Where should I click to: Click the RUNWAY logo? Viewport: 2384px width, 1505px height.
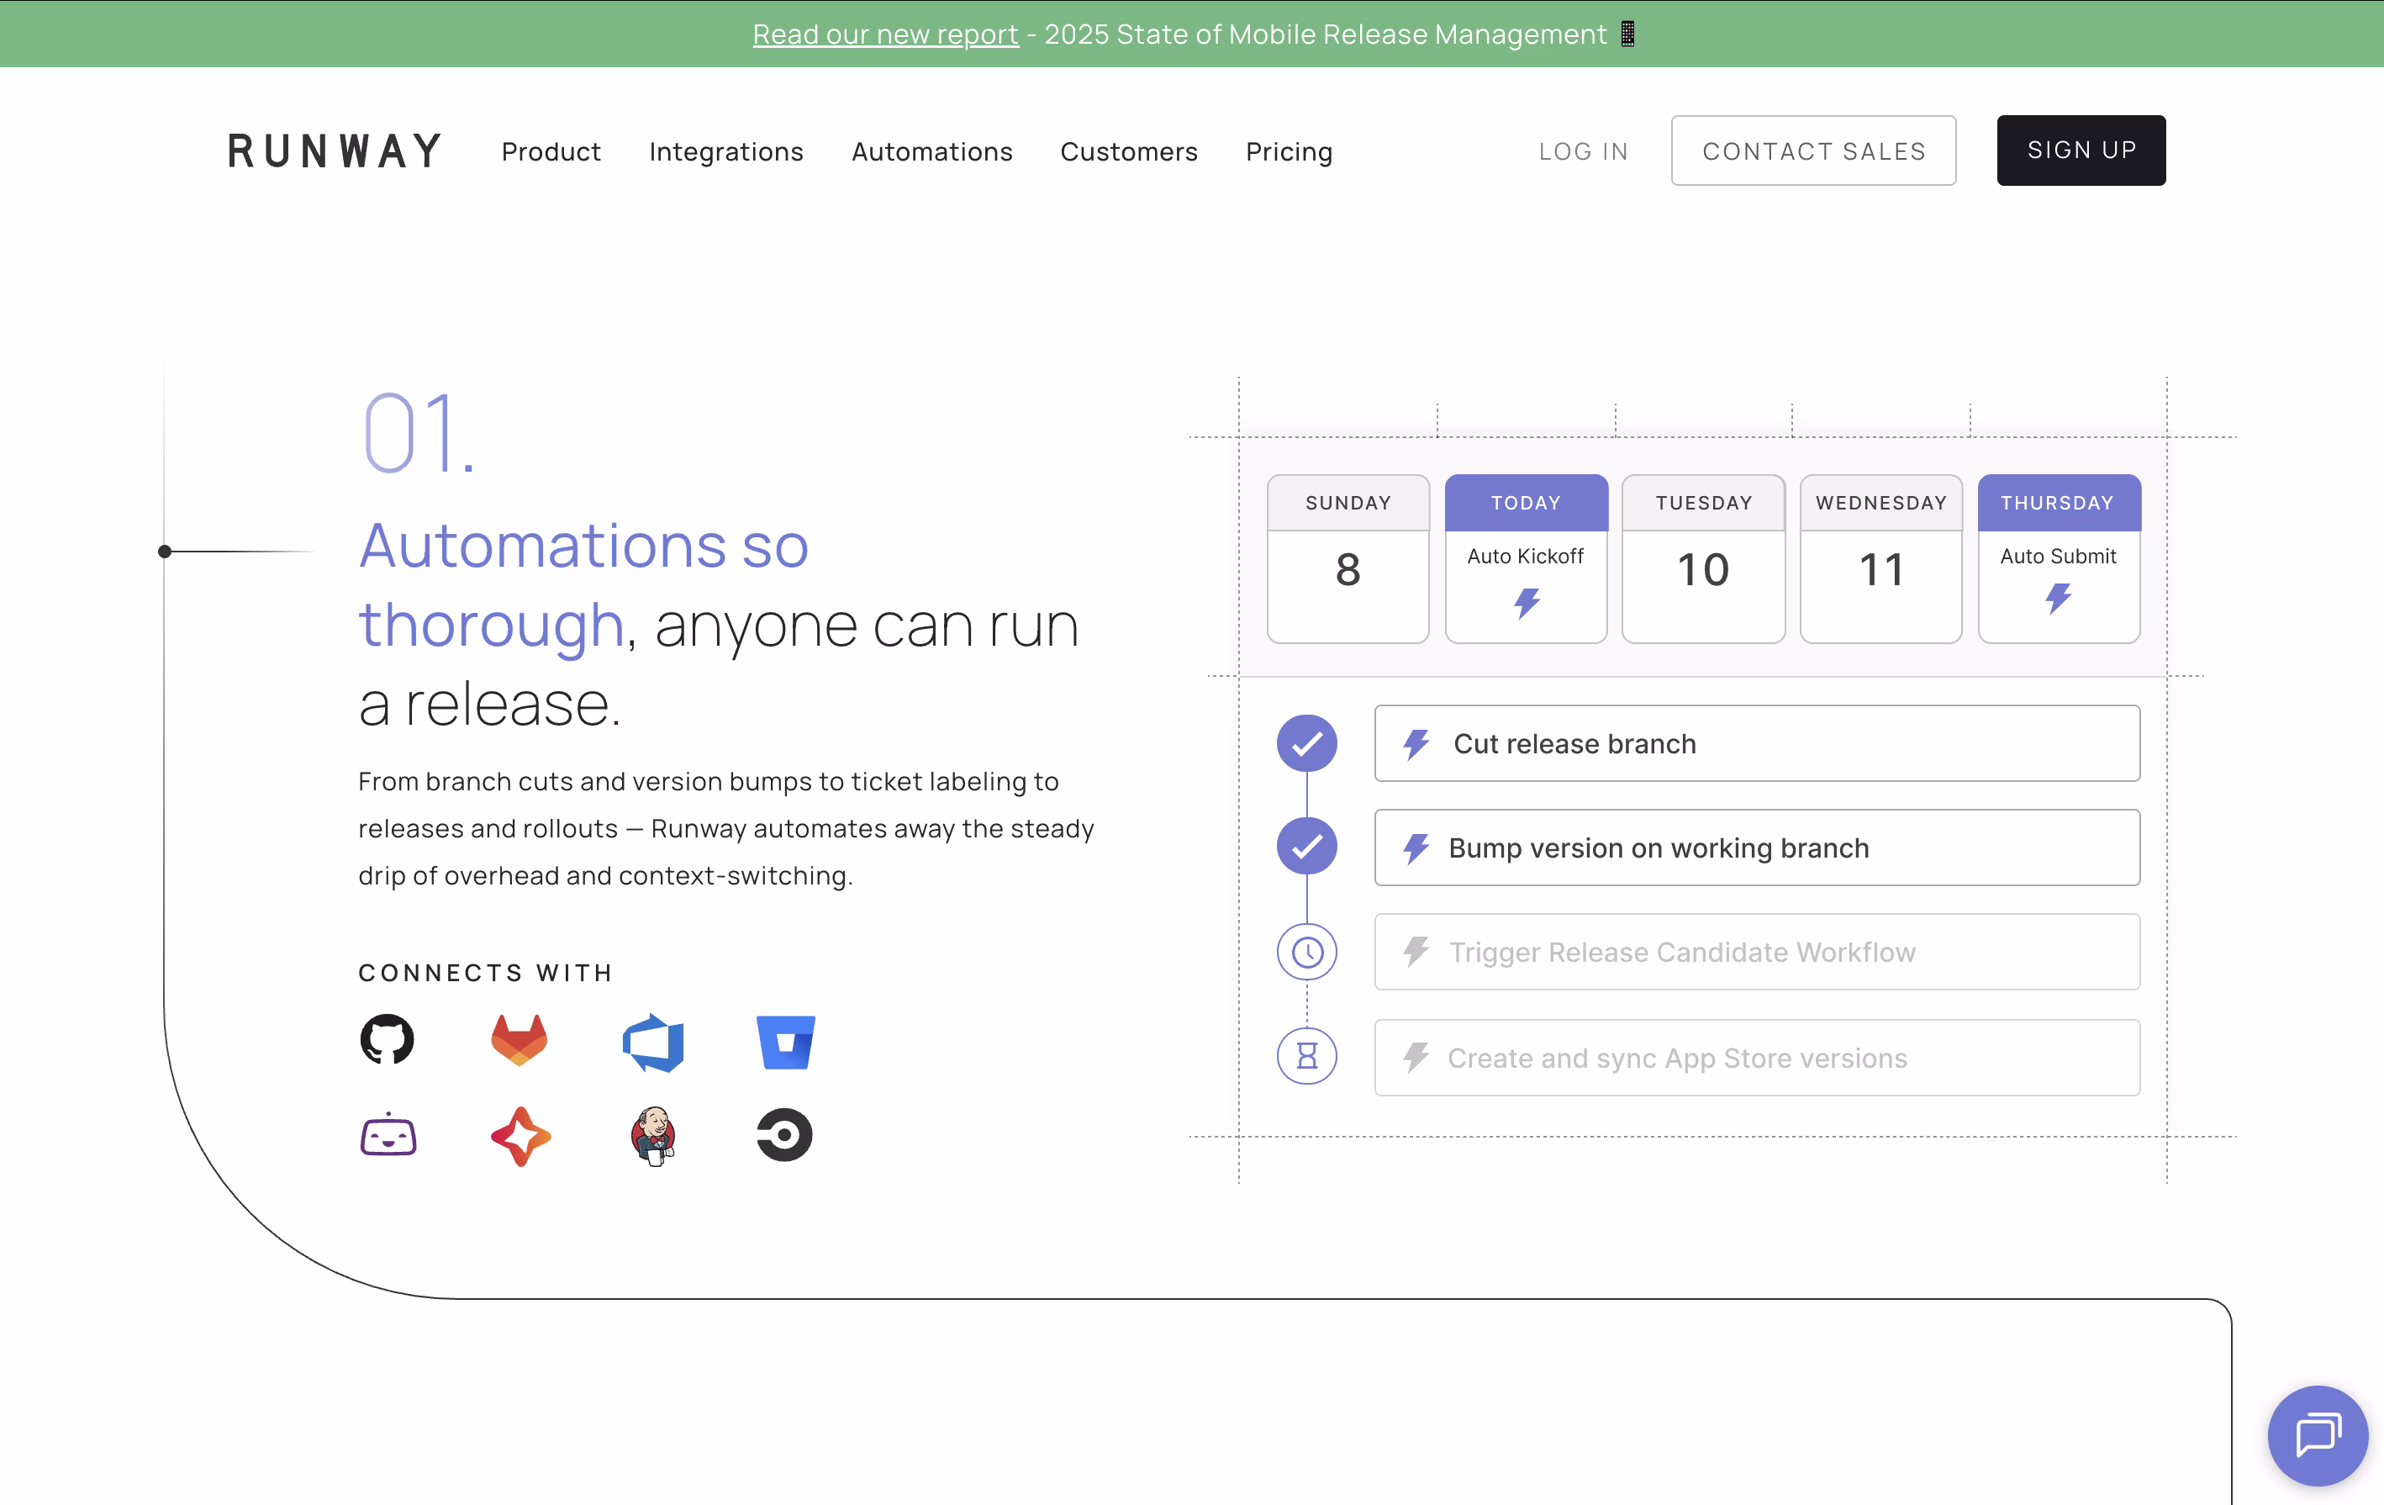coord(335,151)
